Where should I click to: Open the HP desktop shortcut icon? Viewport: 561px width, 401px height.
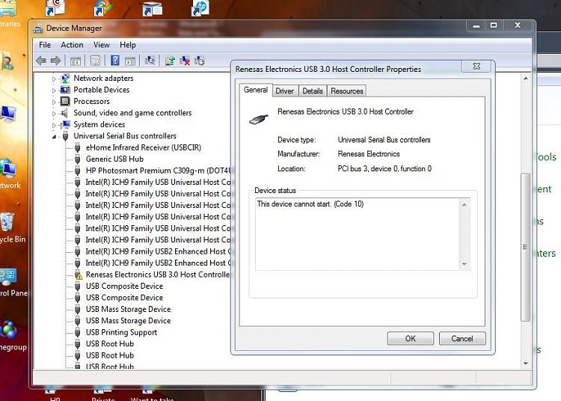tap(200, 8)
